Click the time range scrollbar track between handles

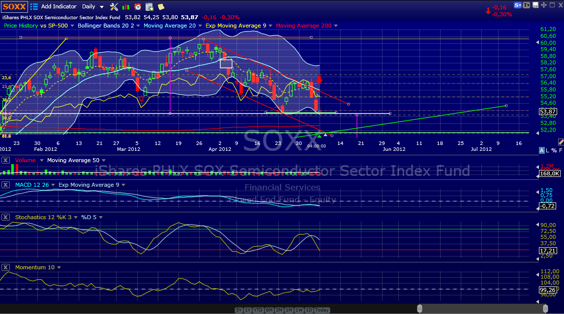coord(482,309)
